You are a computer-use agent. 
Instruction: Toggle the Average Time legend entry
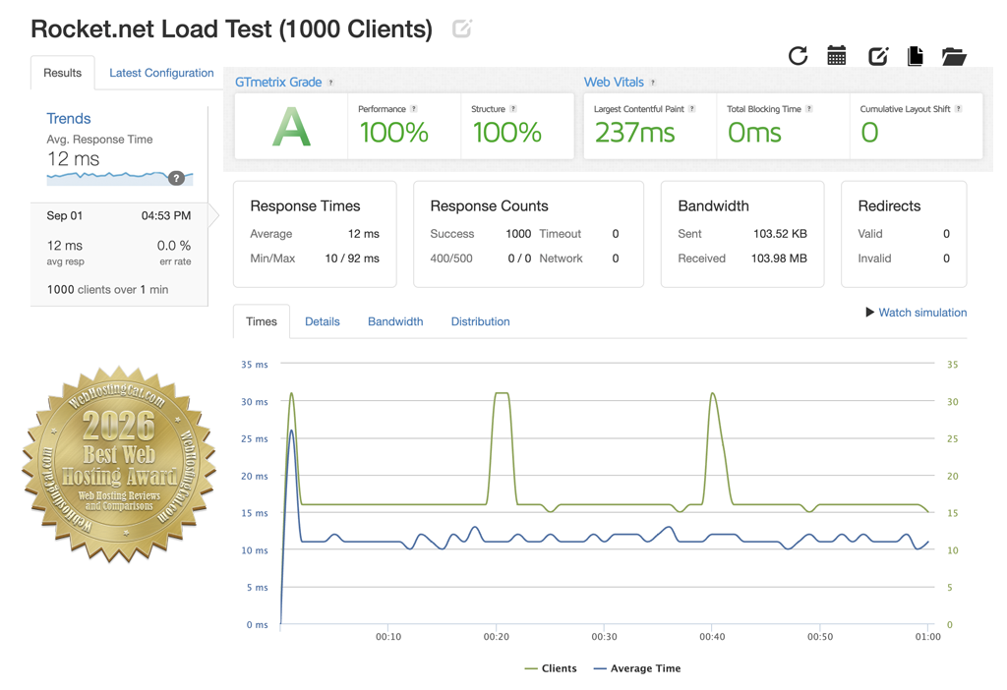(x=637, y=668)
